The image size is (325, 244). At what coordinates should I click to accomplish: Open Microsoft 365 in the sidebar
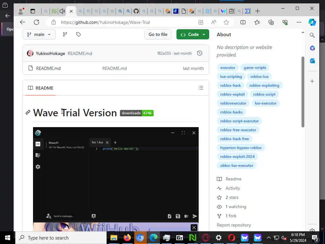click(312, 48)
